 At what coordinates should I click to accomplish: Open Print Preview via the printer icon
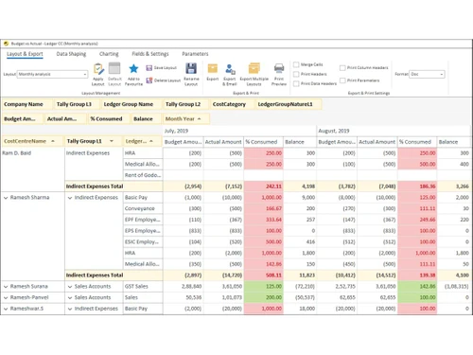[279, 68]
